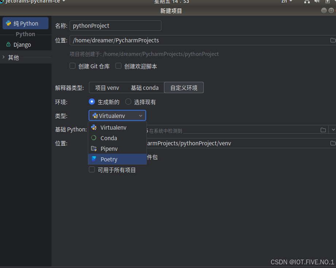This screenshot has width=336, height=268.
Task: Switch to the 自定义环境 interpreter tab
Action: 184,88
